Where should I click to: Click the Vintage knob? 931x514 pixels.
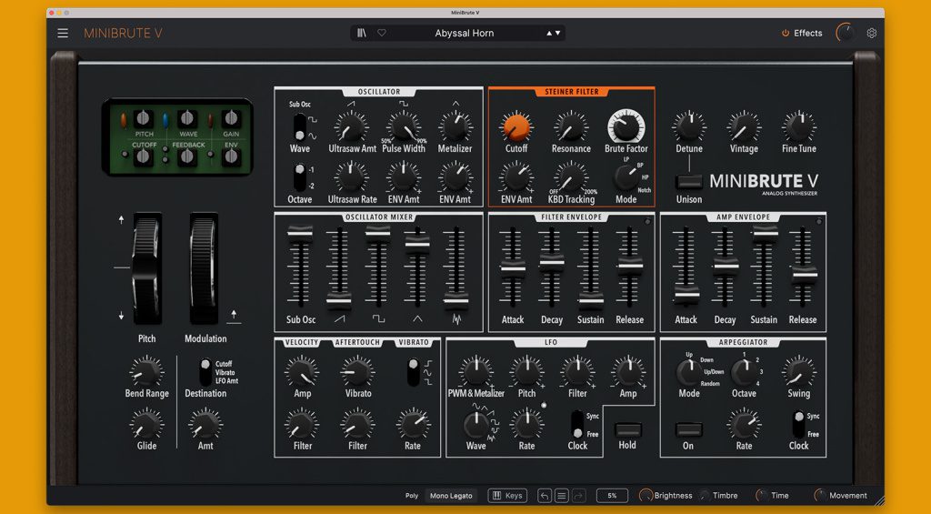click(x=744, y=127)
